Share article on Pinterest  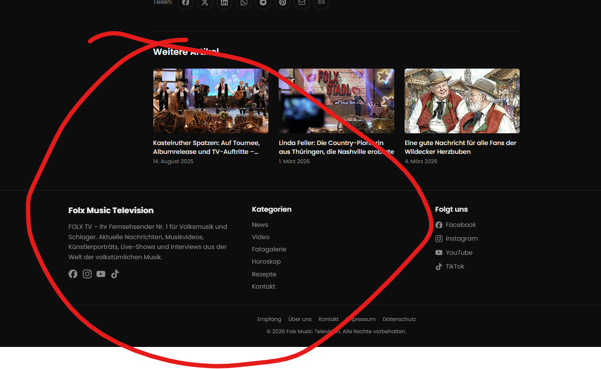click(283, 2)
